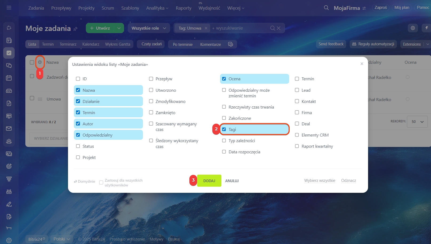Click the gear icon beside Nazwa column
The height and width of the screenshot is (244, 431).
click(x=40, y=62)
